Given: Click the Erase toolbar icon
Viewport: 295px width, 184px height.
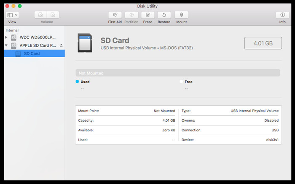Looking at the screenshot, I should click(x=147, y=15).
